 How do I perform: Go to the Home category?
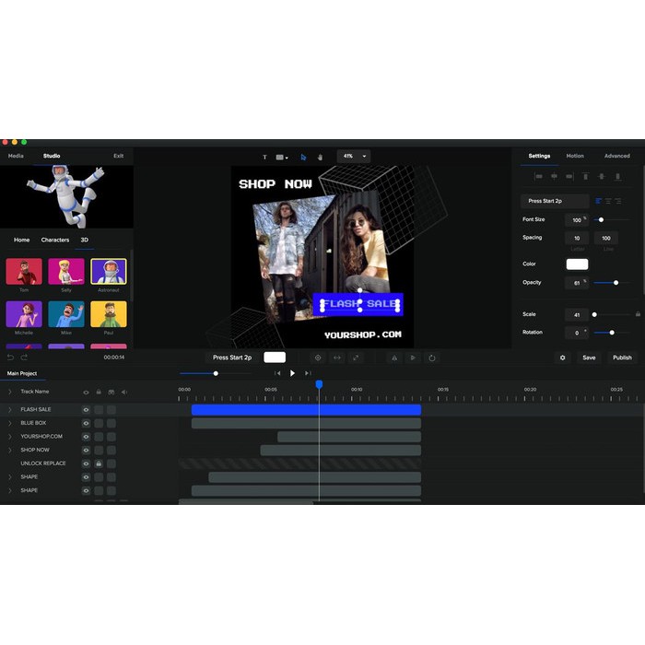click(21, 240)
